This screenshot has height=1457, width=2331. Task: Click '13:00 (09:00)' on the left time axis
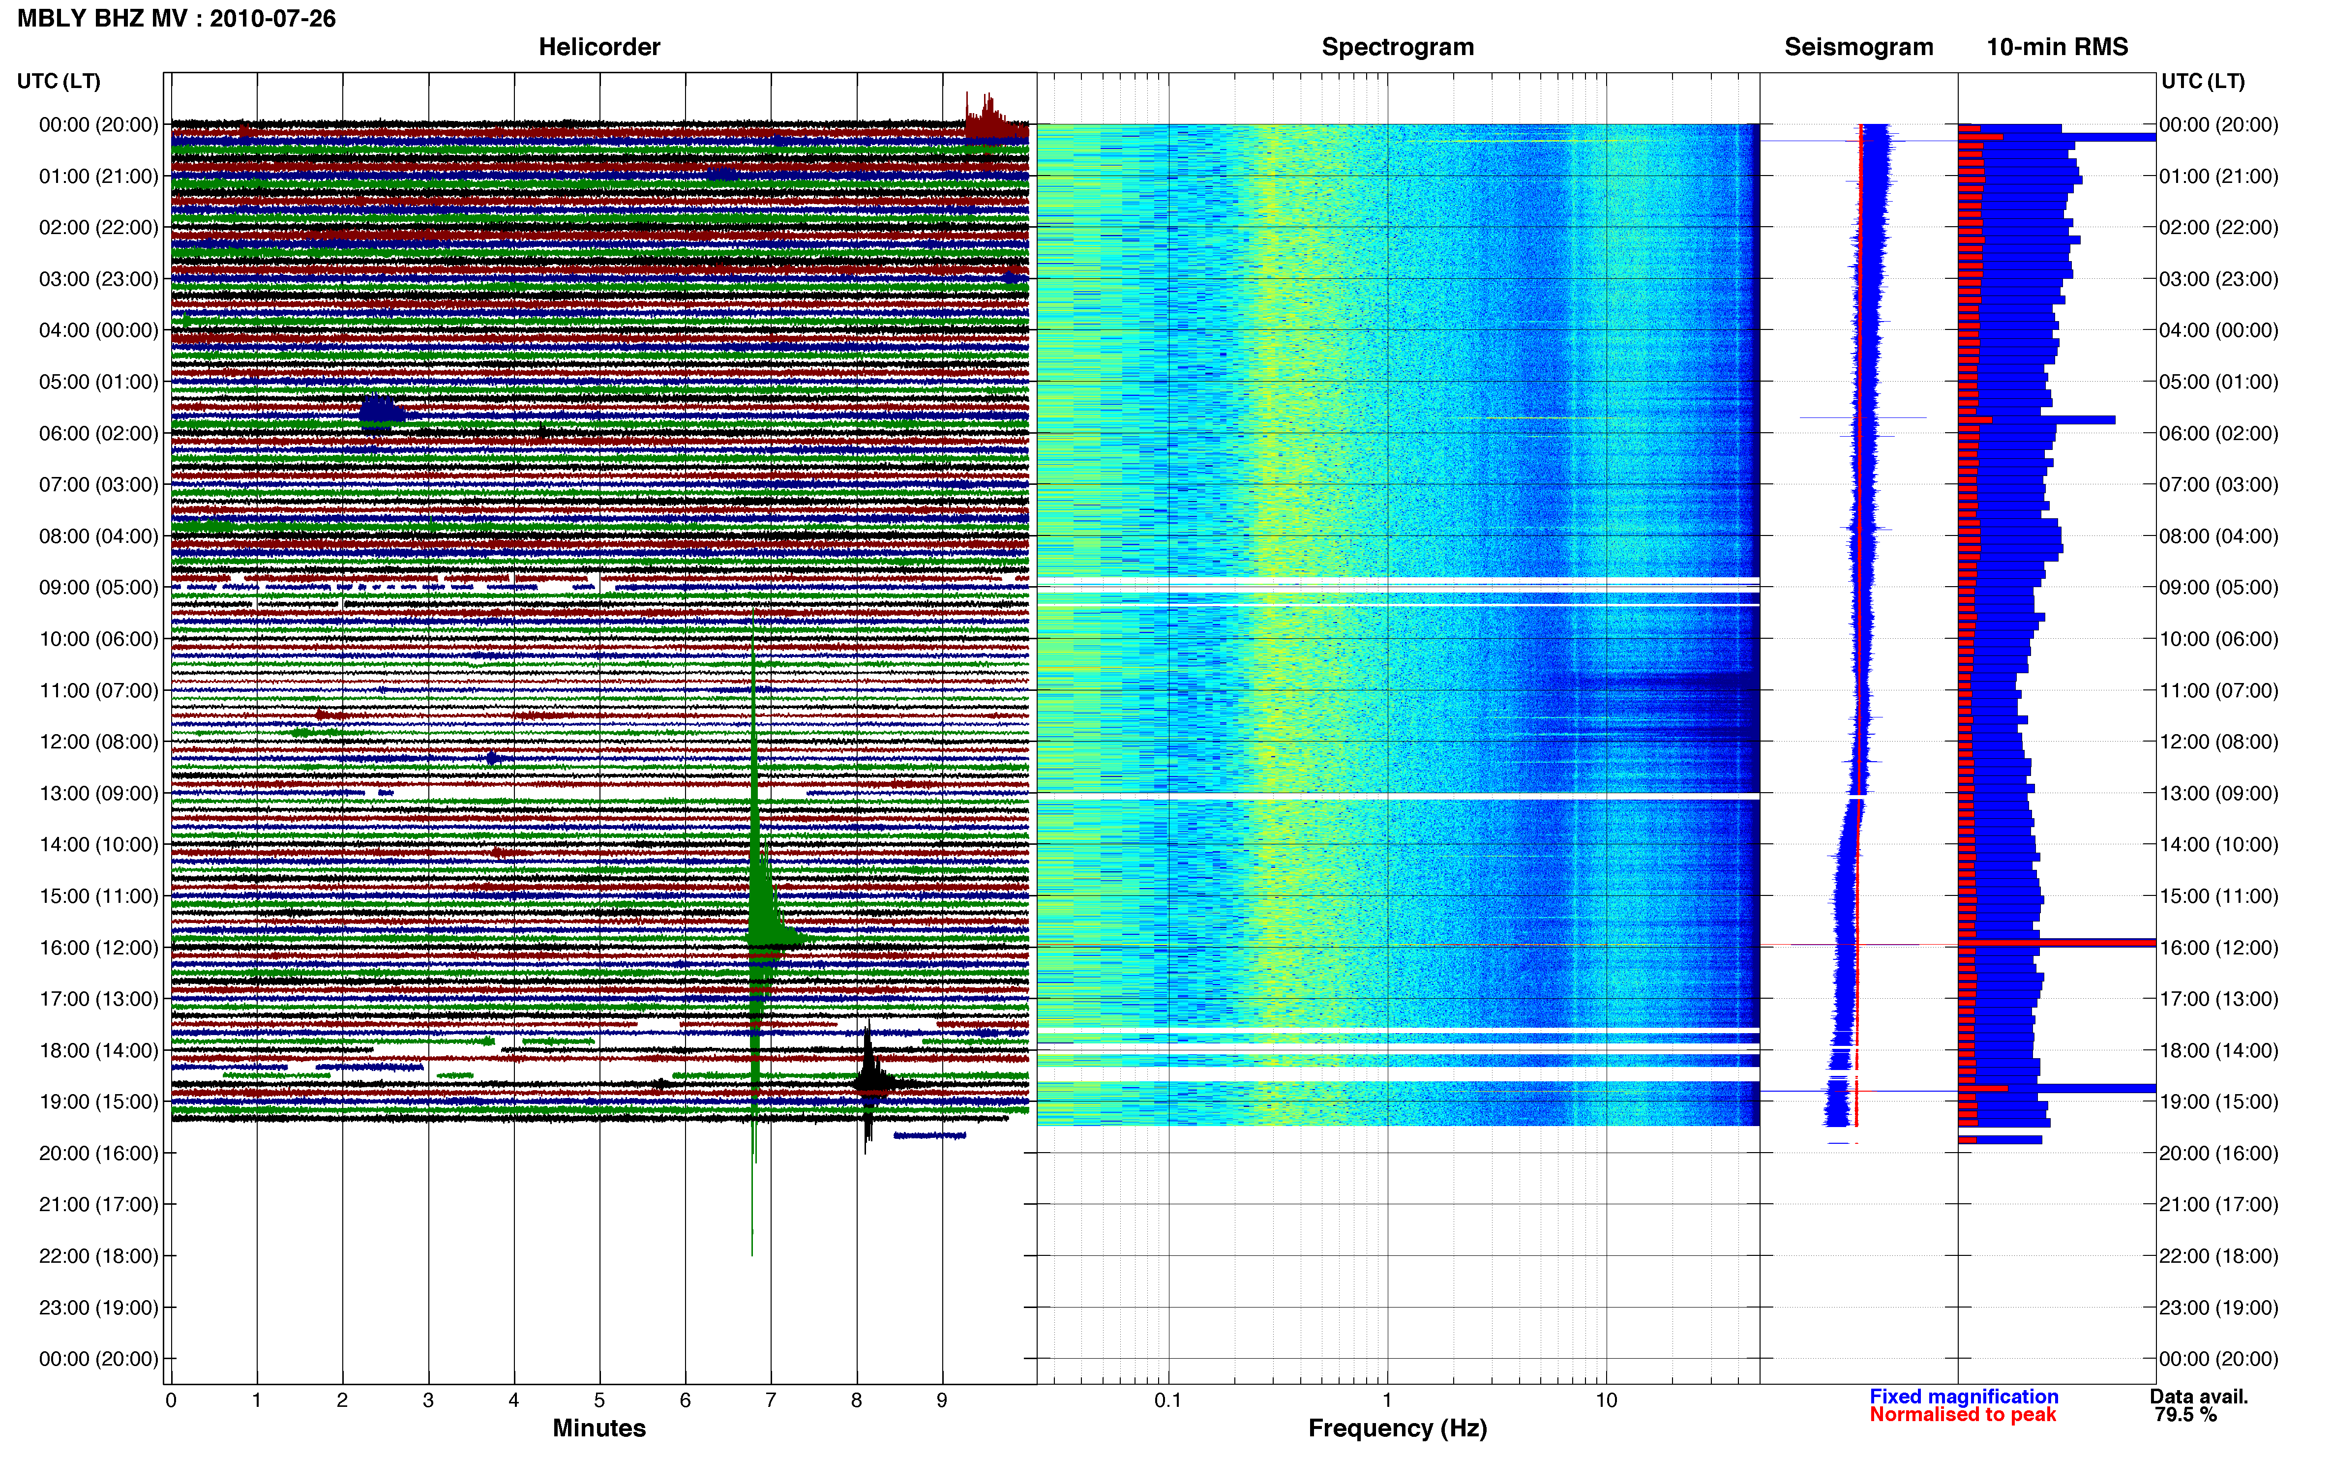(x=98, y=793)
